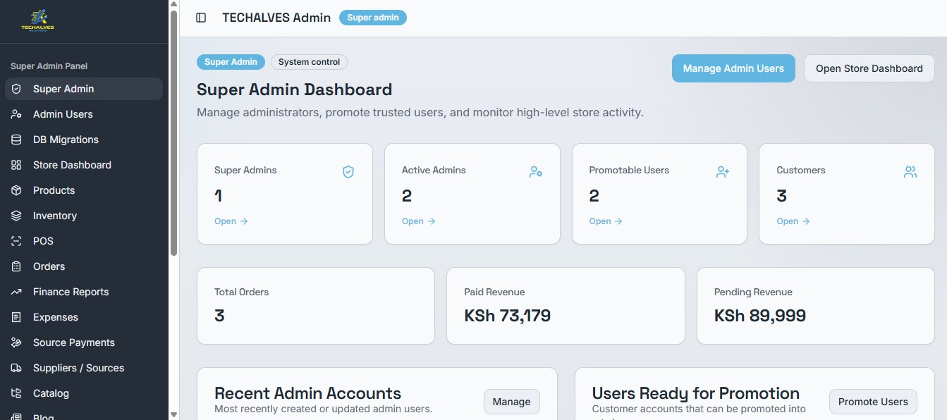Click the sidebar scrollbar thumb
The width and height of the screenshot is (947, 420).
(173, 132)
